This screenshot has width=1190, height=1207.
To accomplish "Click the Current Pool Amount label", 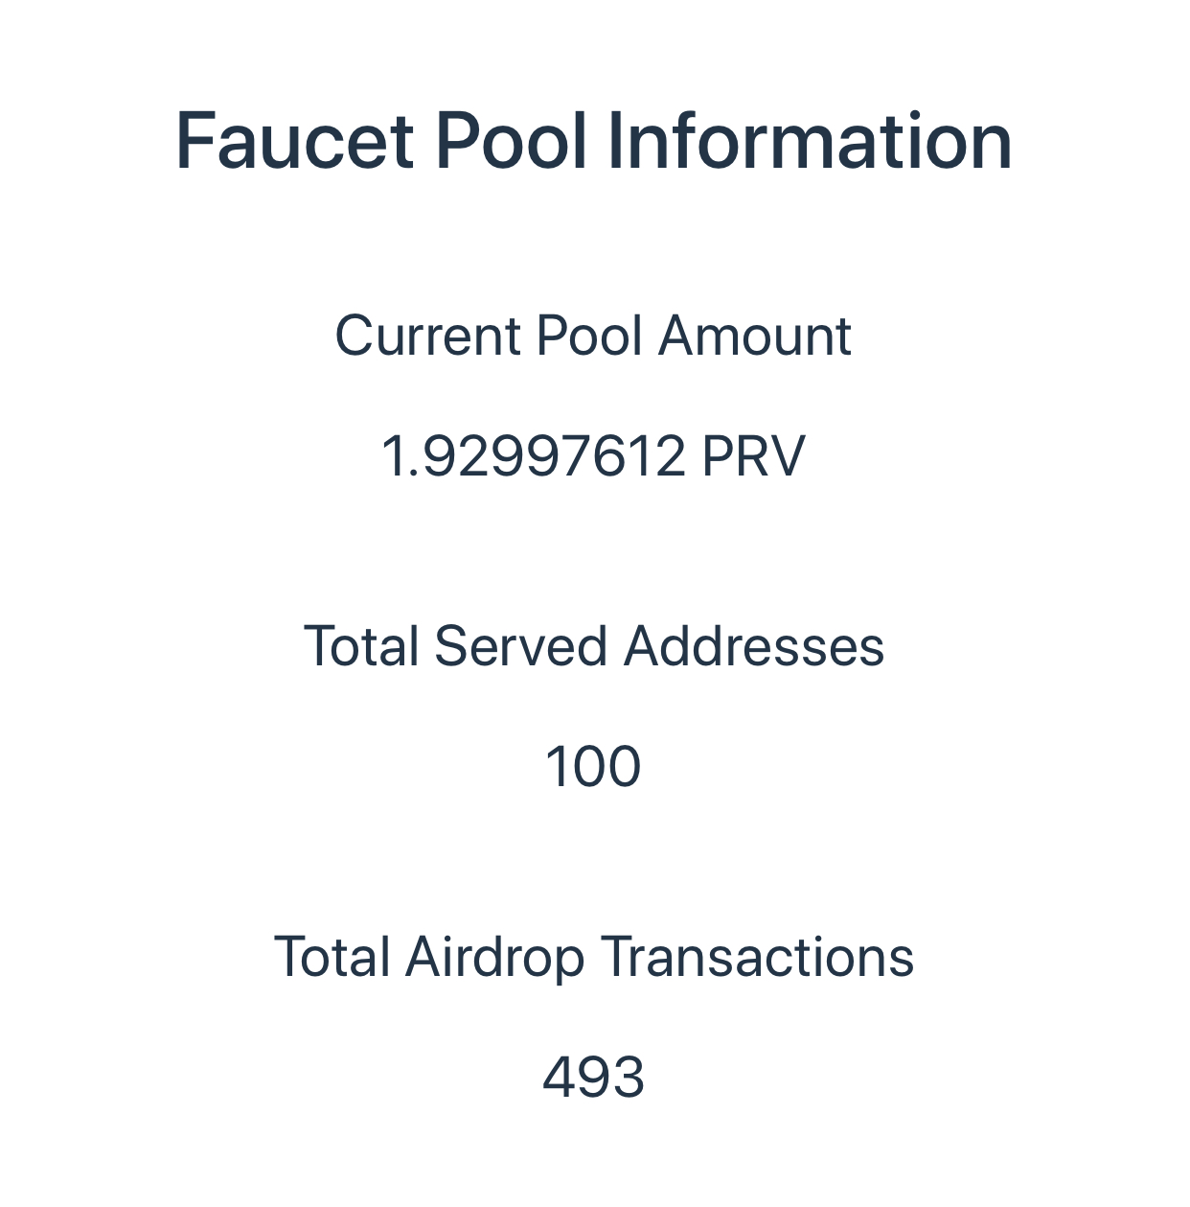I will 594,337.
